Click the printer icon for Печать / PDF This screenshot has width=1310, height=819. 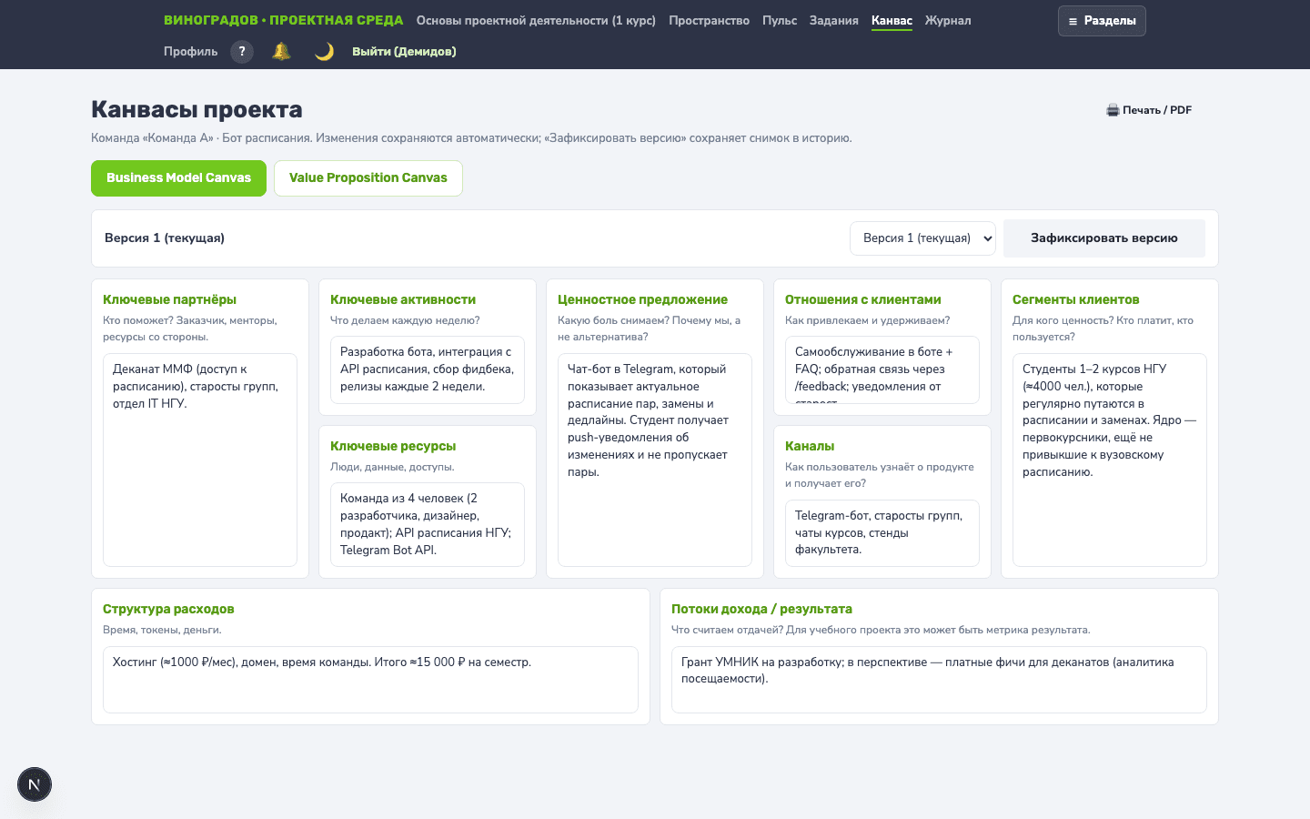click(1112, 110)
